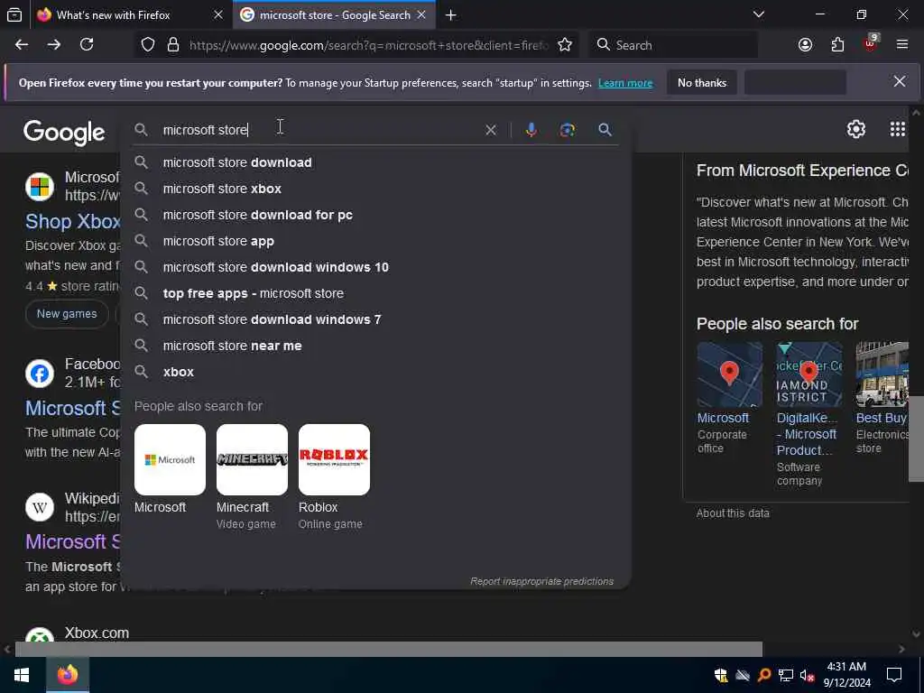This screenshot has height=693, width=924.
Task: Expand the list all tabs chevron
Action: tap(758, 14)
